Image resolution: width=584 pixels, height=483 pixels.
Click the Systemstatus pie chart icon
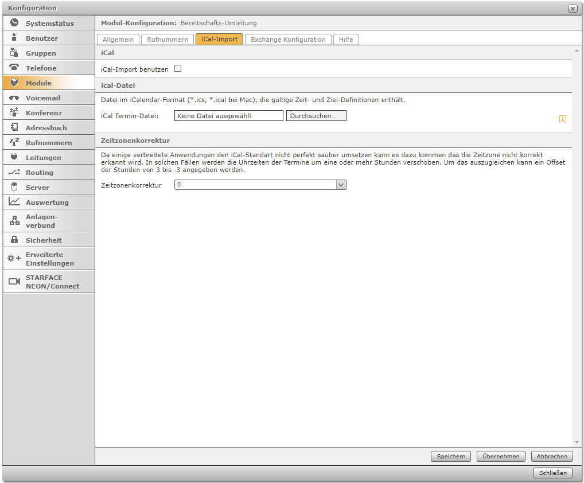click(14, 24)
